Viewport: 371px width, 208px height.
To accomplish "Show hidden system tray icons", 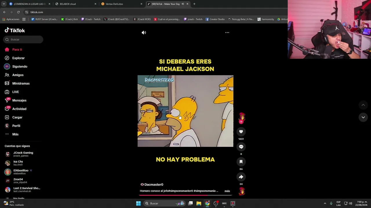I will point(325,203).
